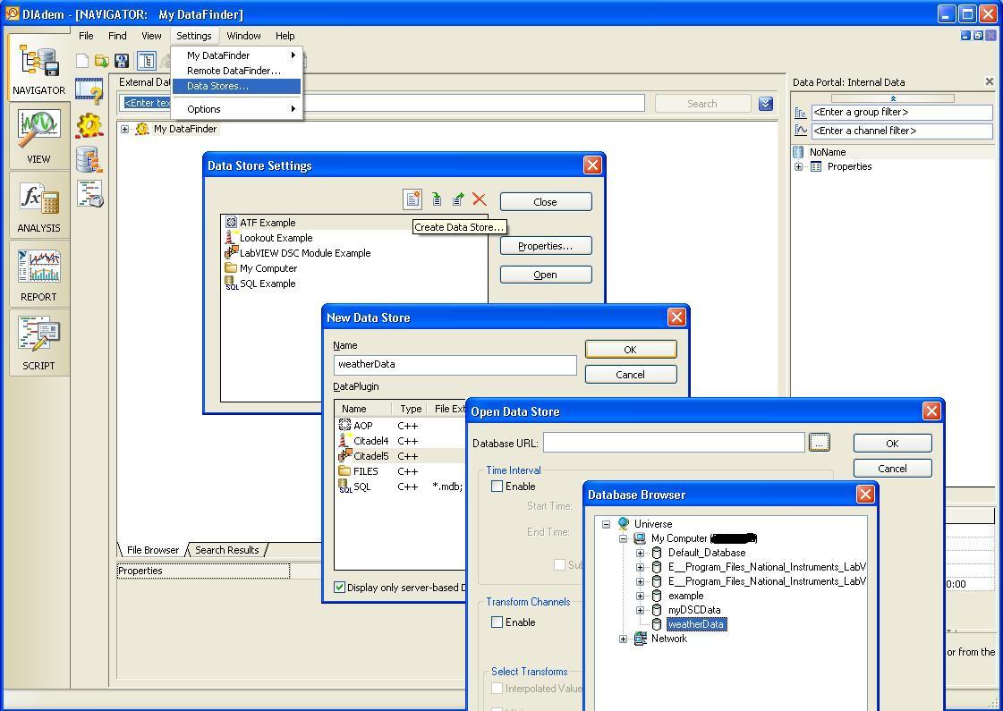Viewport: 1003px width, 711px height.
Task: Click the Properties... button
Action: [546, 246]
